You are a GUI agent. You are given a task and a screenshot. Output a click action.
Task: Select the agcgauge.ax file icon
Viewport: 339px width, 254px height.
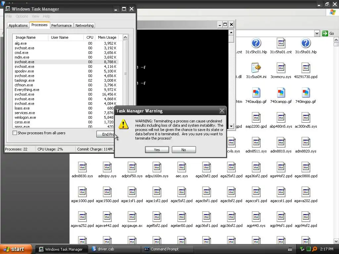coord(132,217)
